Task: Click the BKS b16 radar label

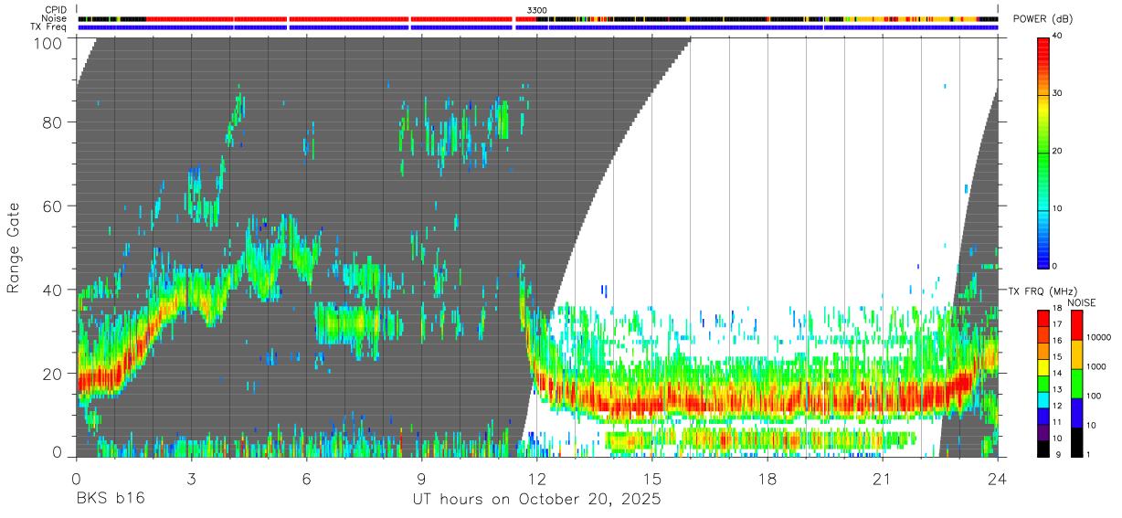Action: (110, 500)
